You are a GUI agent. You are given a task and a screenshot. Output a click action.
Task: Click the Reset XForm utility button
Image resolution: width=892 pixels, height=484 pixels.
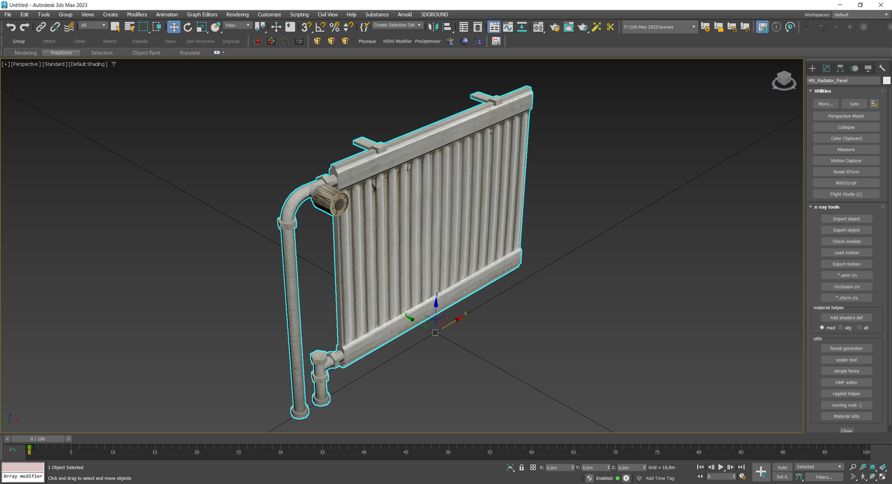[846, 172]
